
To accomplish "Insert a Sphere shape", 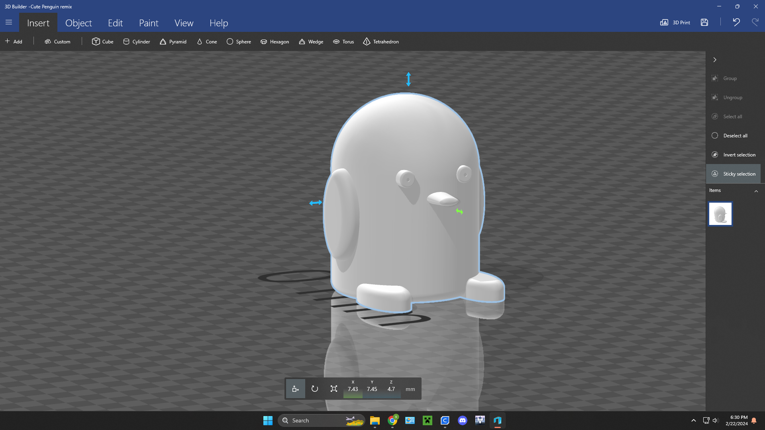I will pos(239,41).
